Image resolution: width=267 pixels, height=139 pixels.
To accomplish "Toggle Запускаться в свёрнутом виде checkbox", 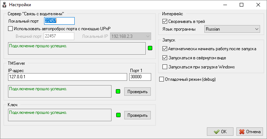I will [x=165, y=58].
